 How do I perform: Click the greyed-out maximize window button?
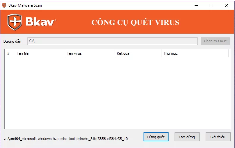pos(211,5)
